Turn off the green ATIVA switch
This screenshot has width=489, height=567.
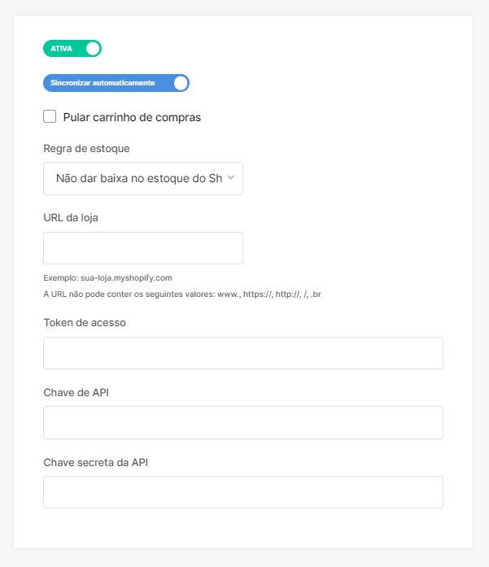coord(72,49)
